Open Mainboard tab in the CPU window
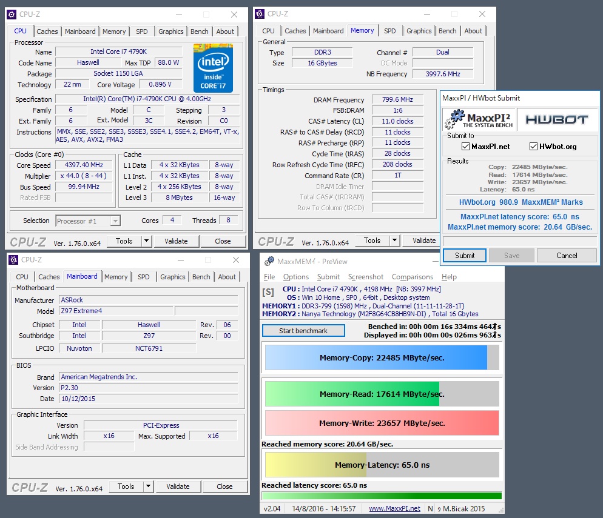The image size is (603, 518). (80, 32)
